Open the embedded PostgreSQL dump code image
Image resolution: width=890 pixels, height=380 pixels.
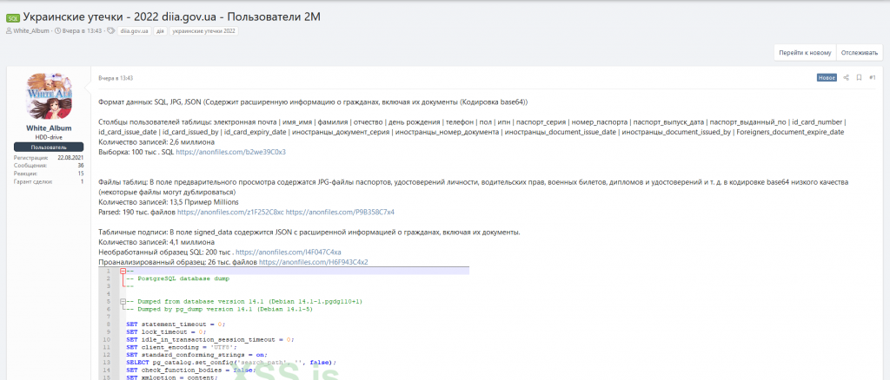click(x=284, y=323)
